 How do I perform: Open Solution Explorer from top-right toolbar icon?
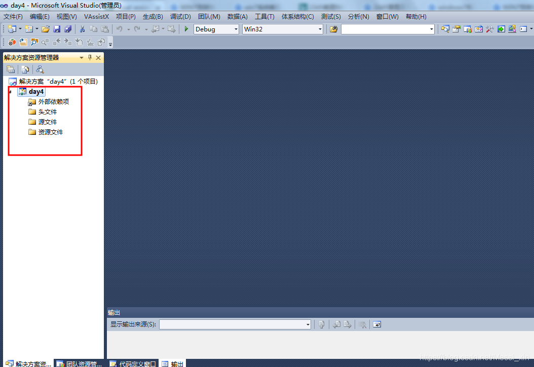(x=445, y=29)
